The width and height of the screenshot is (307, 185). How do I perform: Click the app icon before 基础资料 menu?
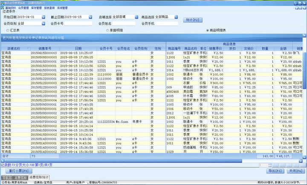pyautogui.click(x=3, y=8)
